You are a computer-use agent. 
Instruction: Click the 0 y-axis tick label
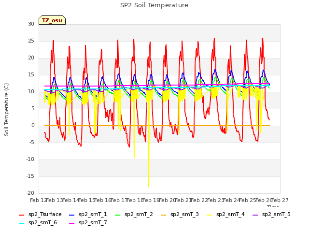(x=33, y=125)
